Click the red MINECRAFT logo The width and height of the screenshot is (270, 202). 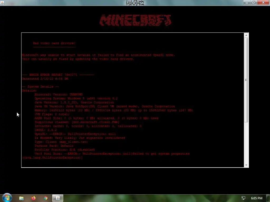[x=135, y=20]
